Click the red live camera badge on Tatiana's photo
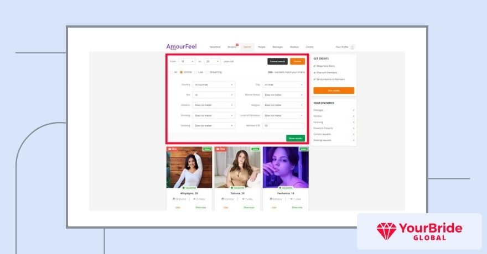This screenshot has height=254, width=487. [220, 149]
